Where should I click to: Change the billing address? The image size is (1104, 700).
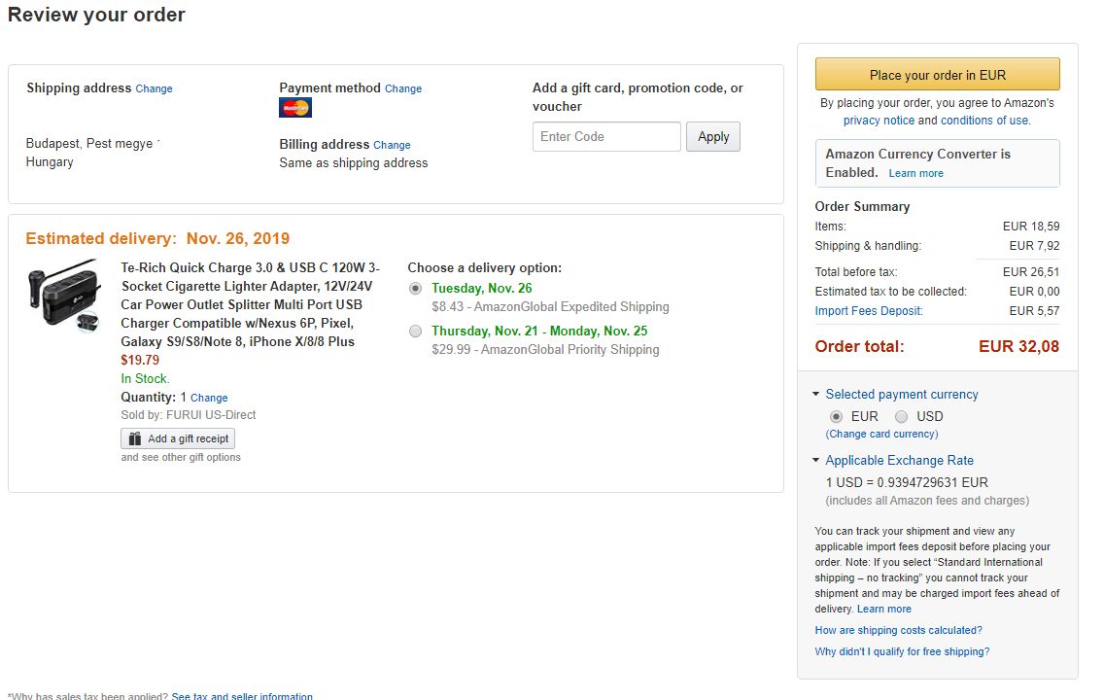[x=392, y=145]
